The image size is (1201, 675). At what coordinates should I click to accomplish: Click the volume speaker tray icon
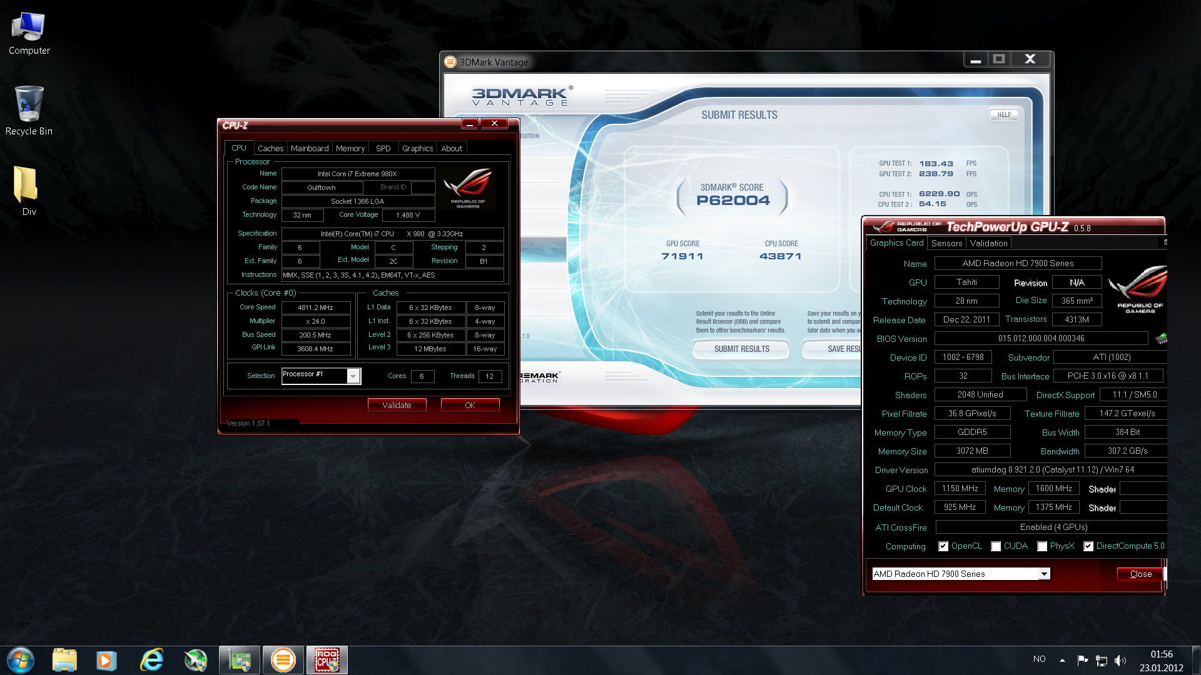[1120, 660]
